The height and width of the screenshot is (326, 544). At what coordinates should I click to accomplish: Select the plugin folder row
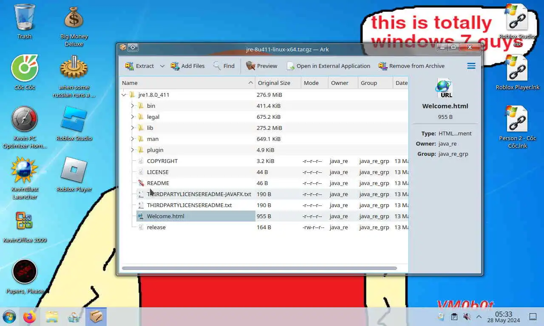tap(264, 150)
